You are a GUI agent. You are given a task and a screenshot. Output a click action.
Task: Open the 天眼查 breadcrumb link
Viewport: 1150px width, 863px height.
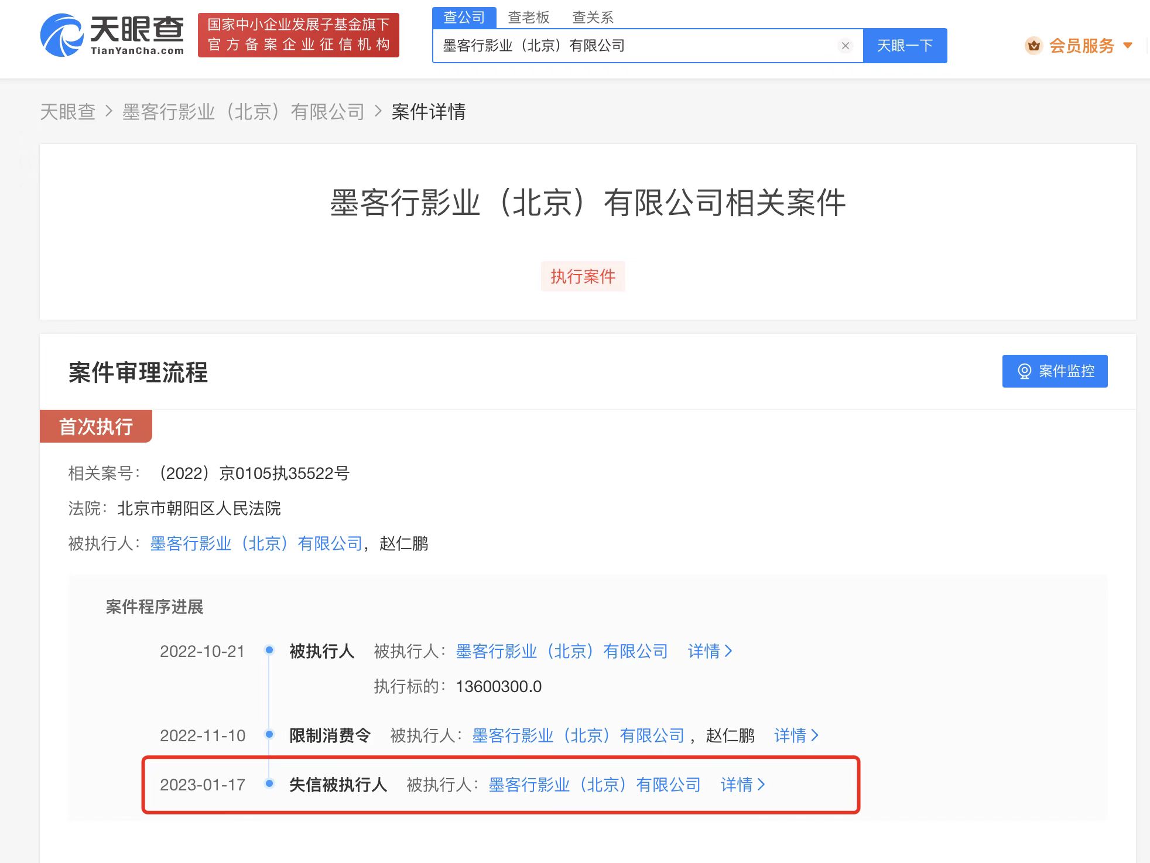pos(68,112)
